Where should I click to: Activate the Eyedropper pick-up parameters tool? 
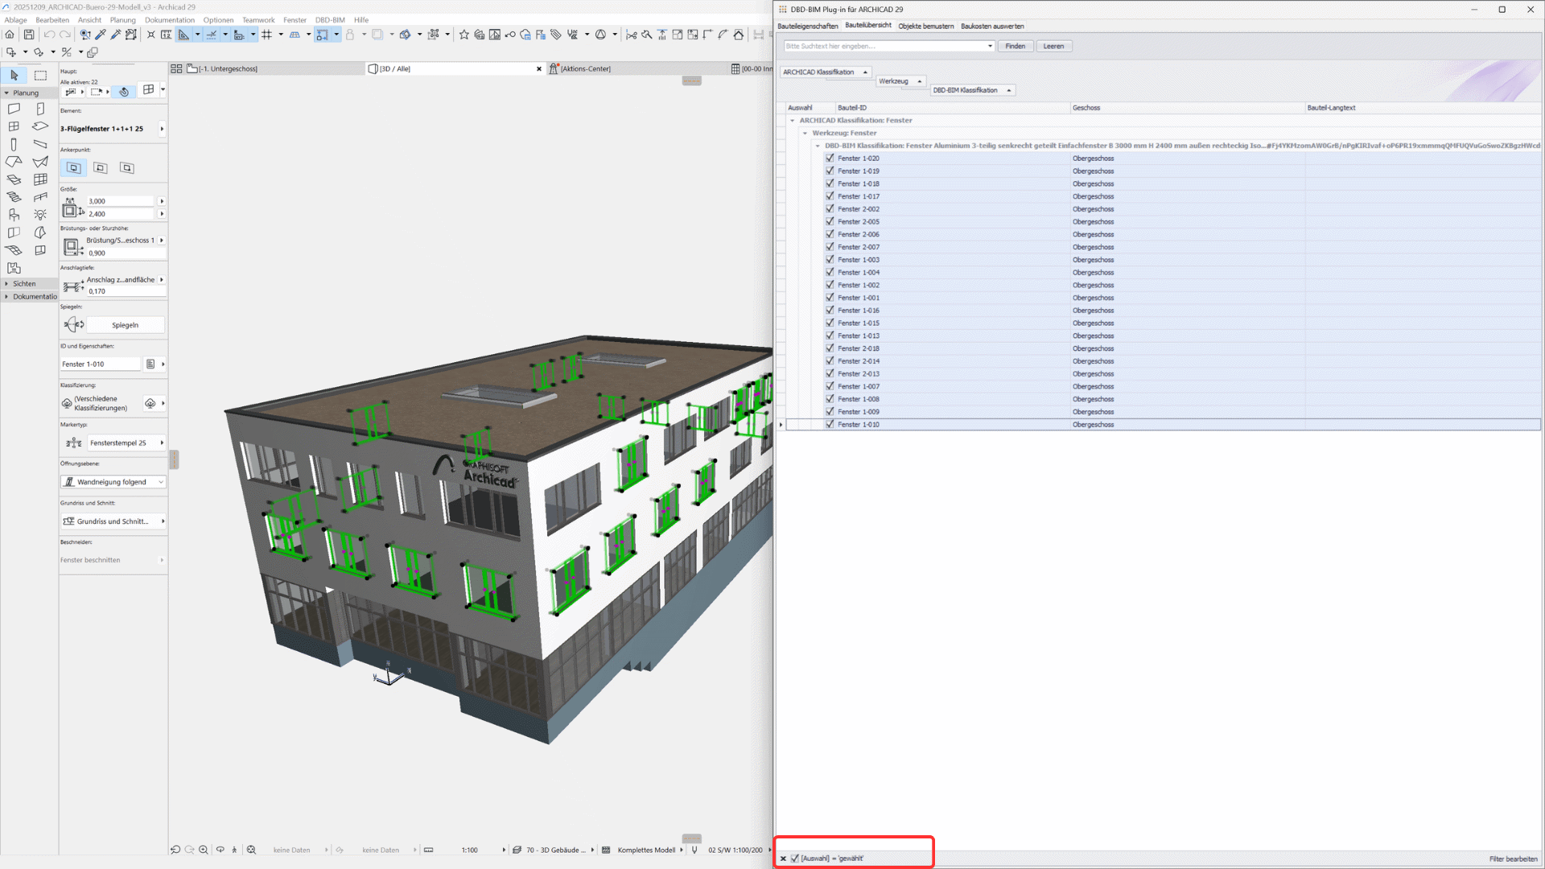pos(101,35)
